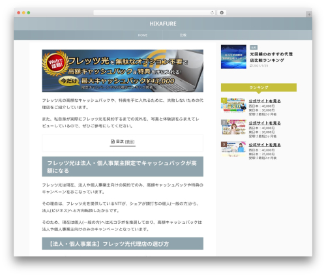Click the 東日本：35,000円 text in rank 3
326x276 pixels.
point(261,154)
